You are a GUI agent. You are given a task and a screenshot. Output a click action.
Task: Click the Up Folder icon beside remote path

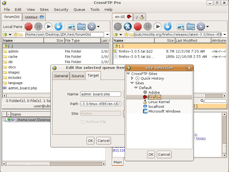pos(116,35)
